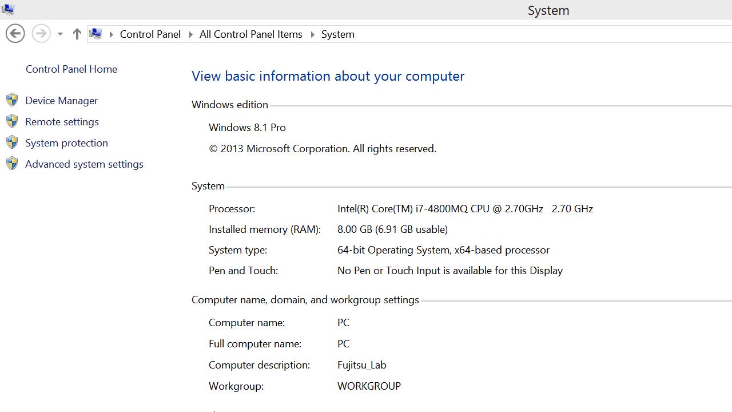The width and height of the screenshot is (732, 412).
Task: Click the WORKGROUP workgroup value
Action: tap(369, 386)
